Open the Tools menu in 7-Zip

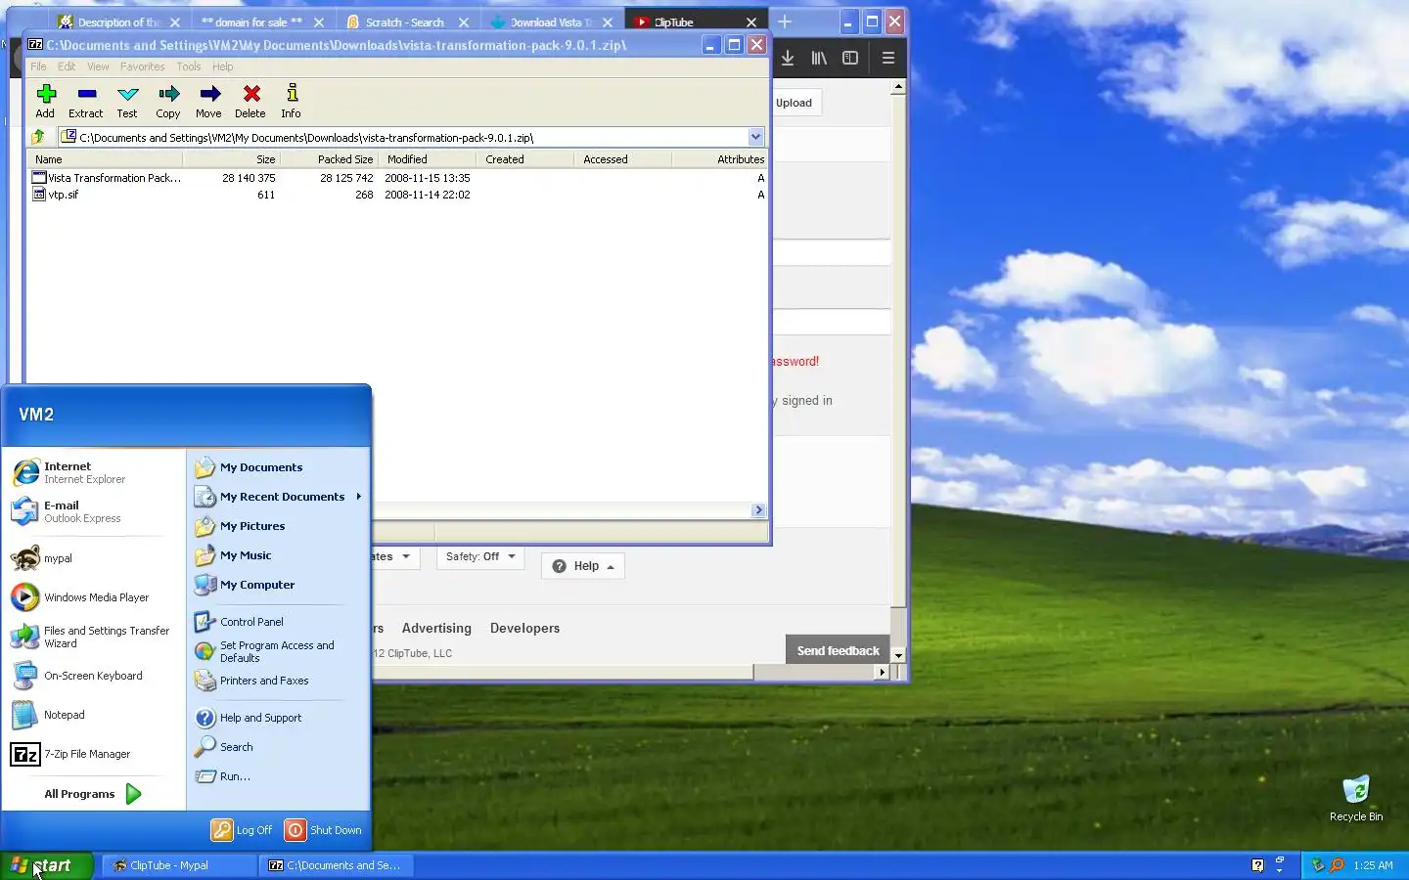click(x=189, y=66)
